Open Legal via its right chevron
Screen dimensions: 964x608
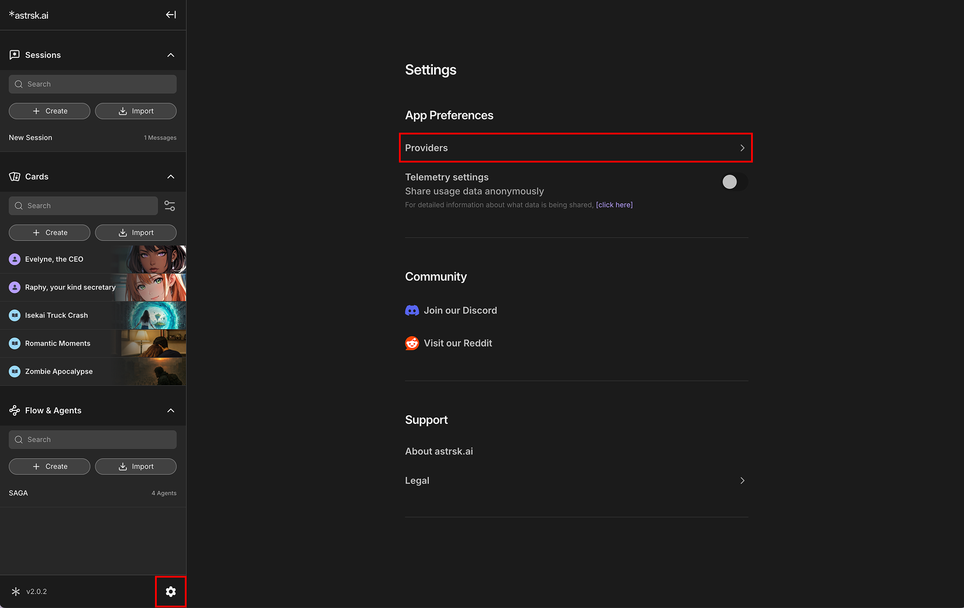pos(742,481)
